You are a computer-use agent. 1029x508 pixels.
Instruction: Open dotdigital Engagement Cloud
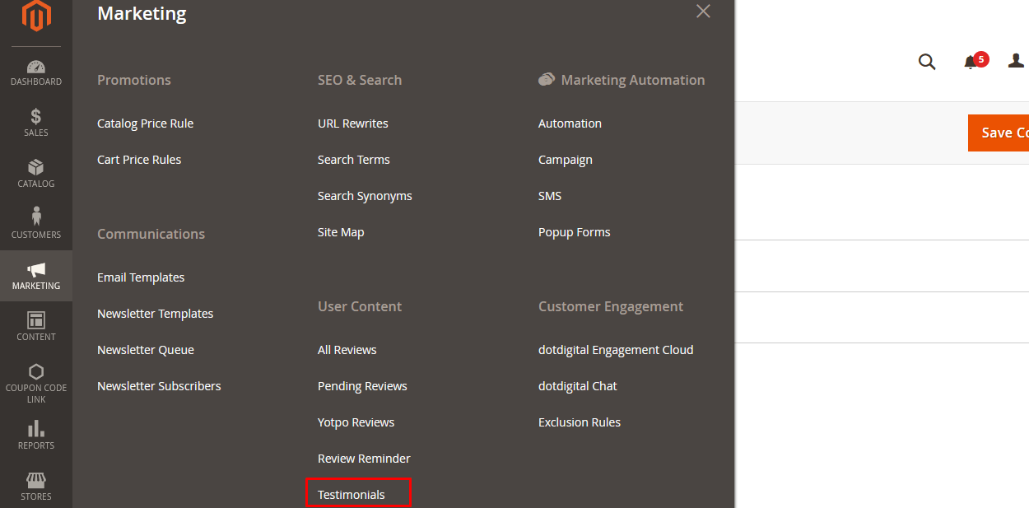pyautogui.click(x=616, y=350)
